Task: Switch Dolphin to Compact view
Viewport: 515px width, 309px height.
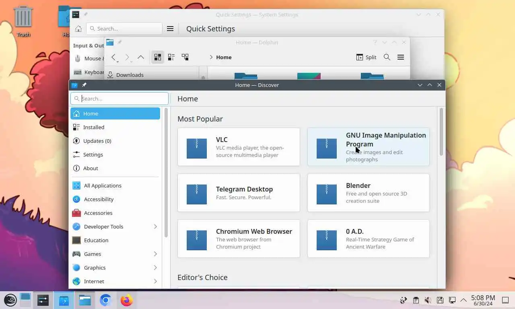Action: [171, 57]
